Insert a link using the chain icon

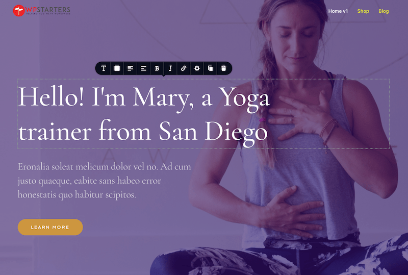click(184, 68)
